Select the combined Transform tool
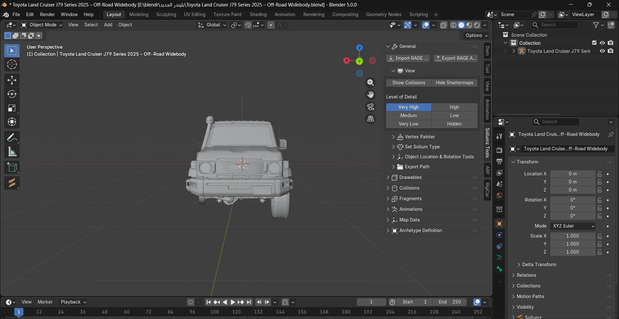The image size is (619, 319). coord(12,122)
